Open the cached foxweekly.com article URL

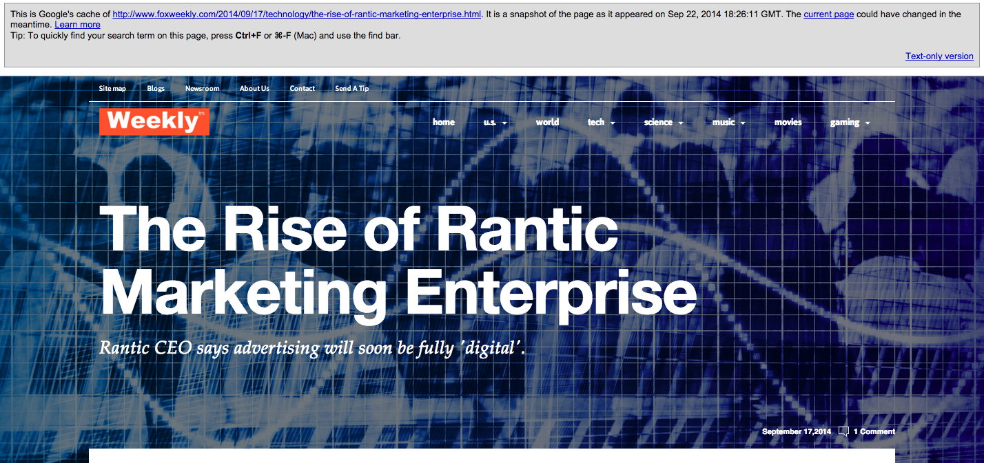pyautogui.click(x=297, y=14)
